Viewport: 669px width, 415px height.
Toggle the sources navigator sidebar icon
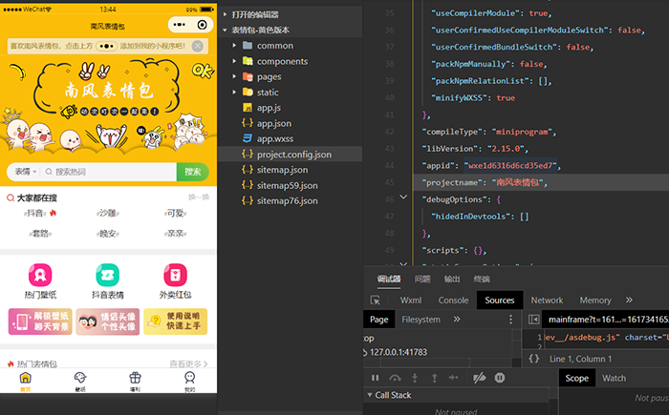coord(535,321)
